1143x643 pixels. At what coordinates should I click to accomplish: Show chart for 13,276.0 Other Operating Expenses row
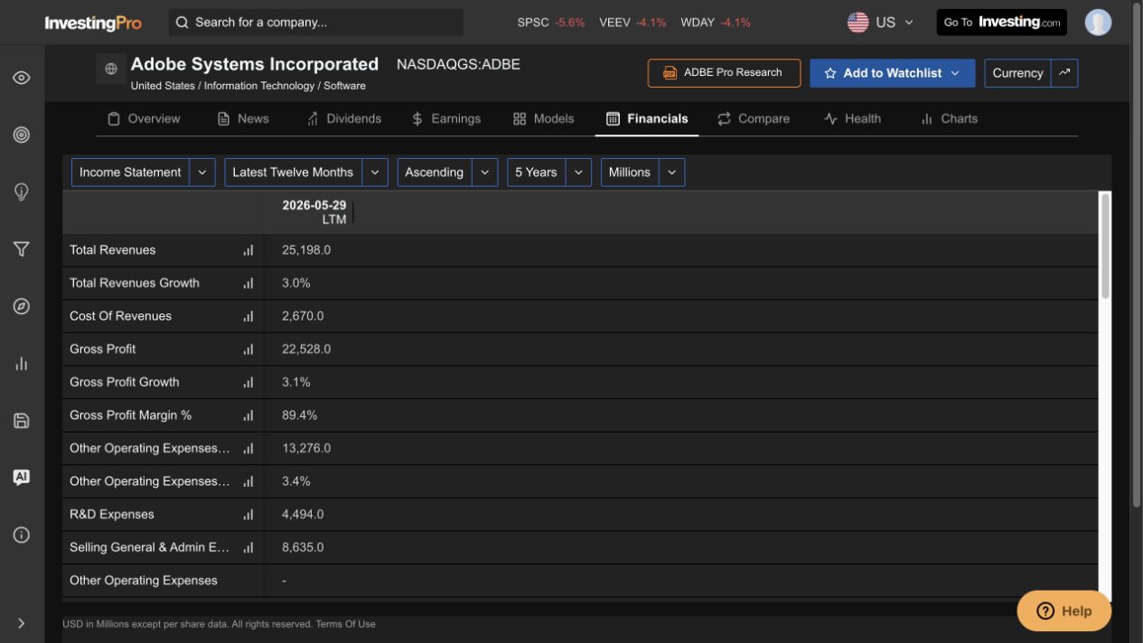248,449
